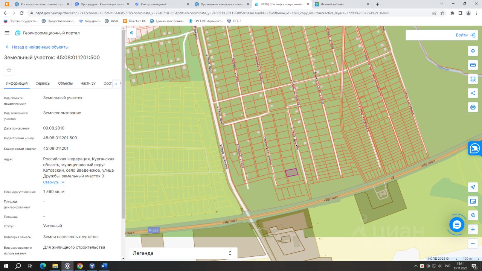Click the Свернуть link

pyautogui.click(x=51, y=182)
